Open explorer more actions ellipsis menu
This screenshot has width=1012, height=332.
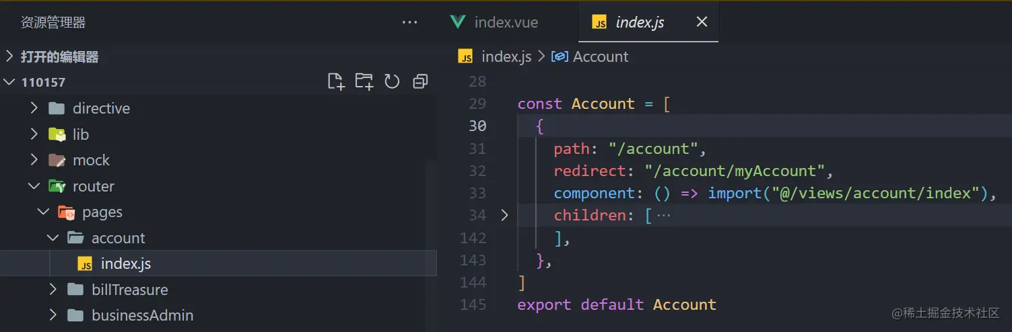point(409,23)
